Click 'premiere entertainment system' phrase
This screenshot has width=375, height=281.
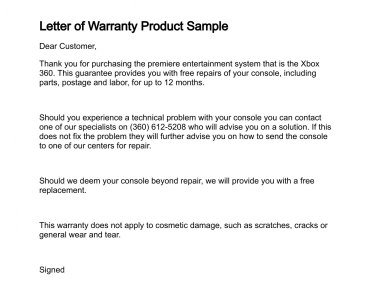tap(204, 64)
